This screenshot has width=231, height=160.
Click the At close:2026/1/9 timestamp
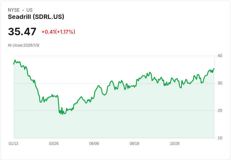[24, 45]
